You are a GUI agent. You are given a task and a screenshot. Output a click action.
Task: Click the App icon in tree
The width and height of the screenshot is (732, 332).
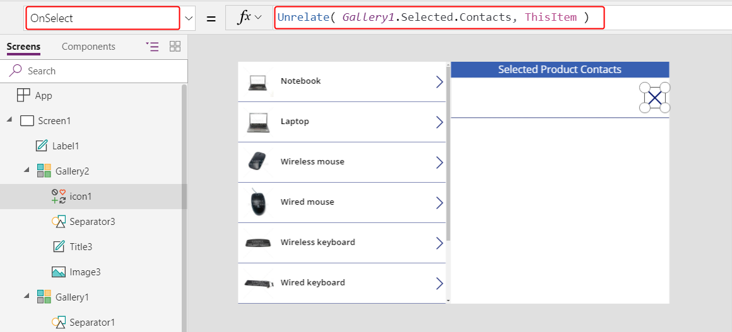click(x=23, y=96)
